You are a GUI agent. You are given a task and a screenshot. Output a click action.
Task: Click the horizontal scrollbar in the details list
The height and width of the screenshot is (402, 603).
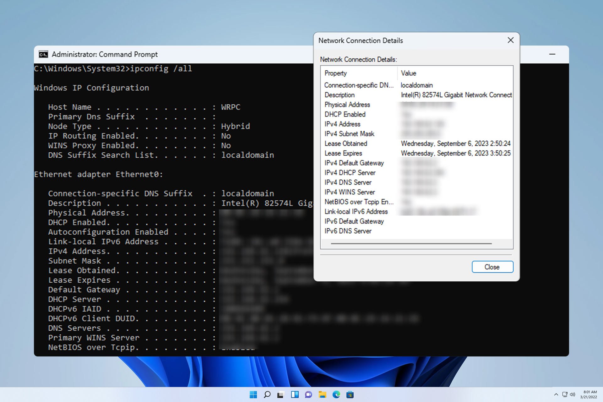click(411, 243)
